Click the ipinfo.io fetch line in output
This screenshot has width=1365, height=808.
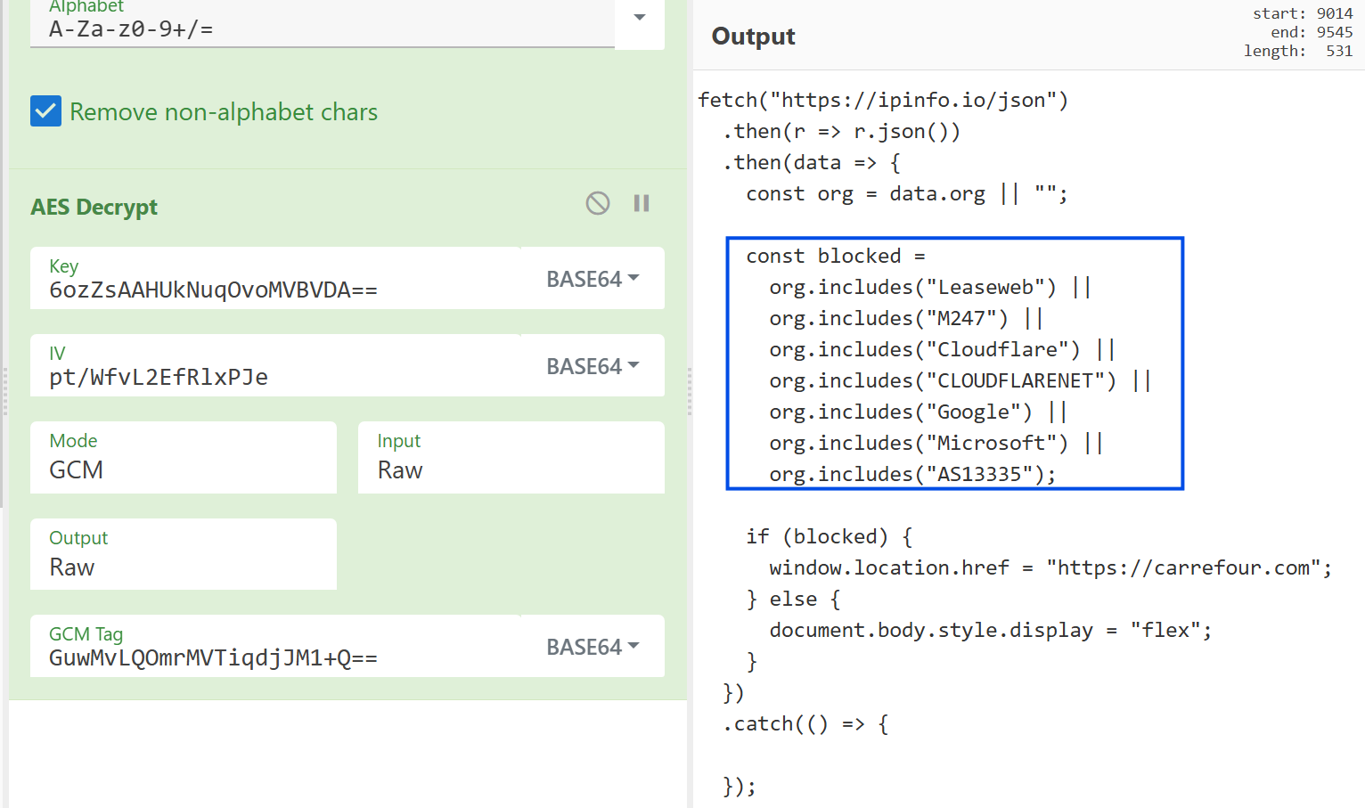[x=882, y=100]
